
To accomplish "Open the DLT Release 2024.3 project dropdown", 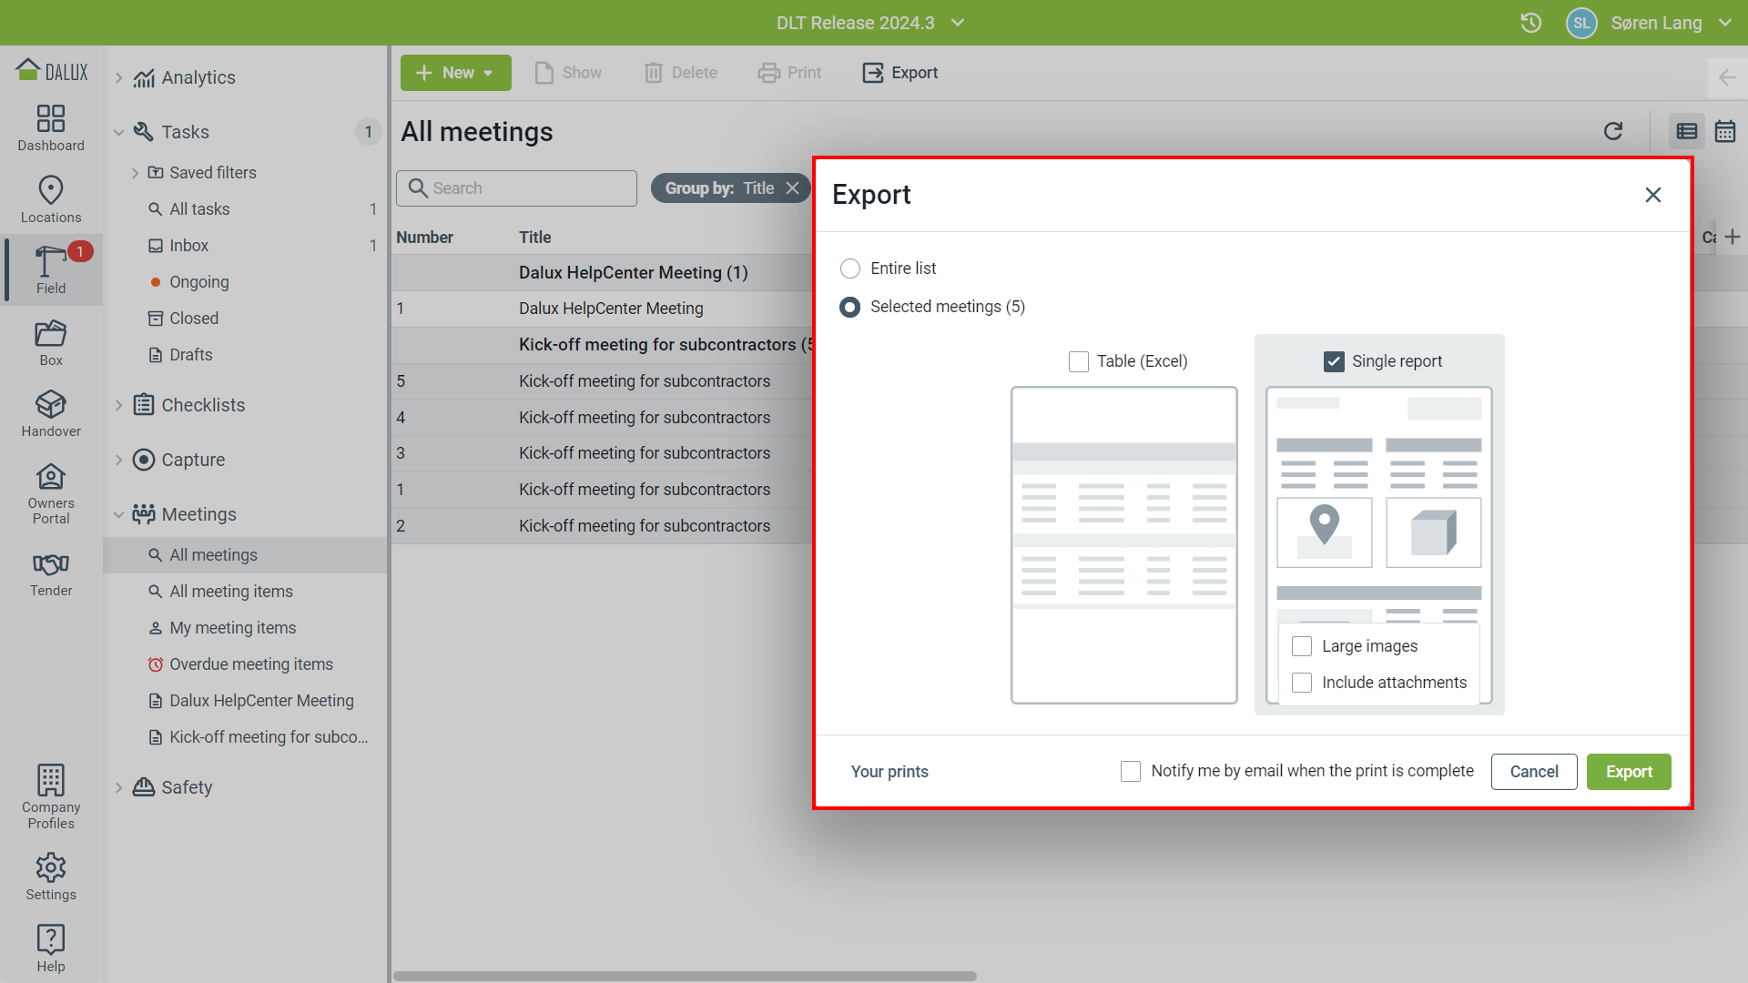I will (869, 23).
